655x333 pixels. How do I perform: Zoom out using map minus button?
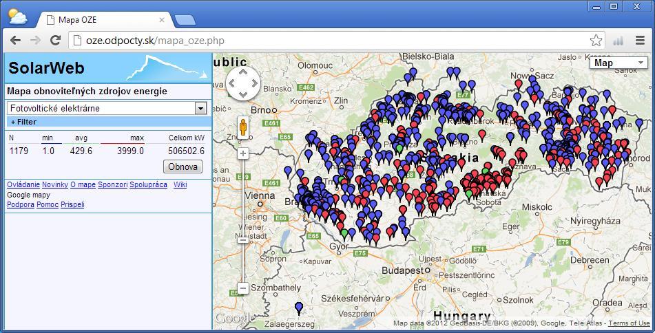[243, 288]
